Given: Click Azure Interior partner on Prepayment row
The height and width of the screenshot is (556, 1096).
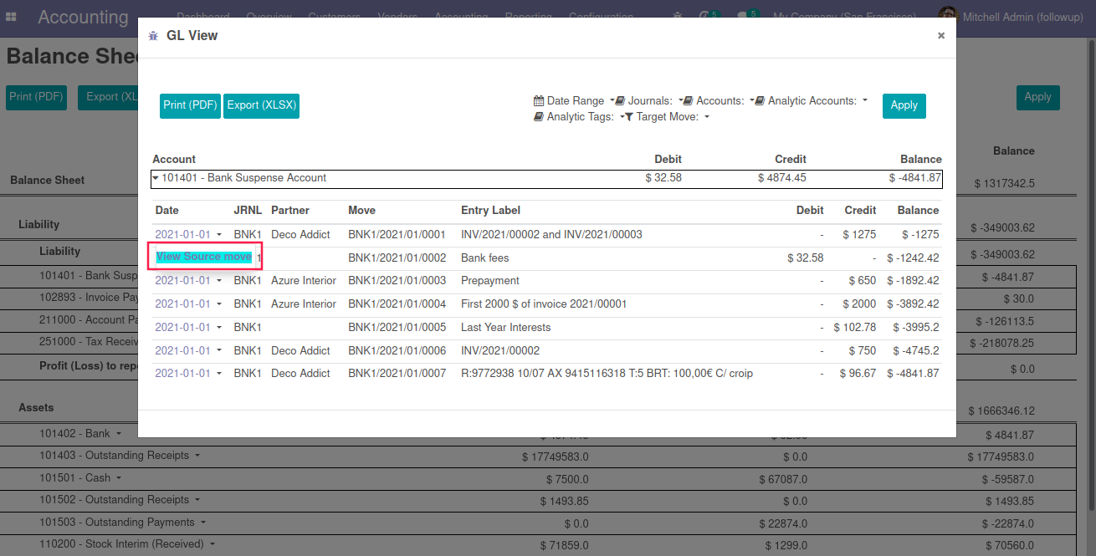Looking at the screenshot, I should tap(304, 281).
